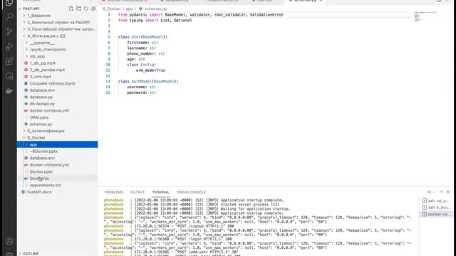This screenshot has width=456, height=256.
Task: Switch to the PROBLEMS panel tab
Action: tap(114, 192)
